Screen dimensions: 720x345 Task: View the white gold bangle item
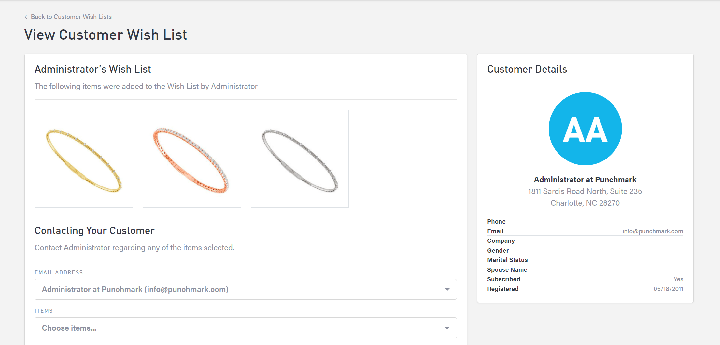[x=300, y=159]
